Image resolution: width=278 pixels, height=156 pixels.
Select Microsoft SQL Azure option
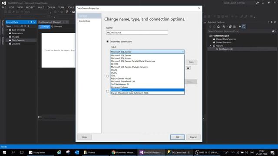[x=147, y=58]
